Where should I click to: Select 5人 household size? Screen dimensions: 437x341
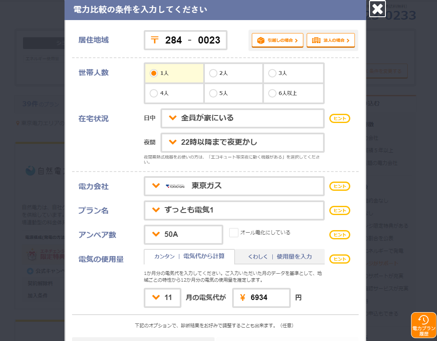click(233, 93)
